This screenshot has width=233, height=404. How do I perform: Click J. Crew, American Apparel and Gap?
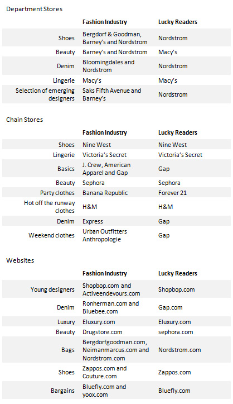(x=106, y=169)
